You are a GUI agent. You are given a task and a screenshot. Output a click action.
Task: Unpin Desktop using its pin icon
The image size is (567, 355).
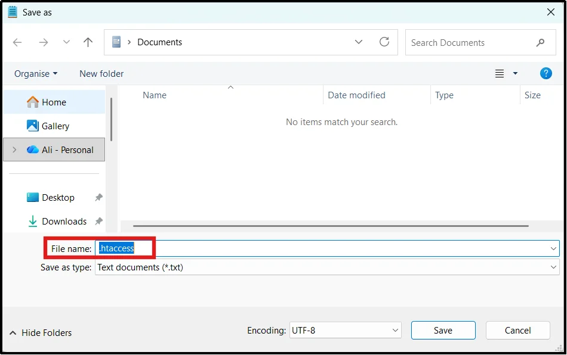98,197
